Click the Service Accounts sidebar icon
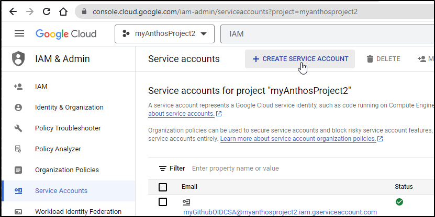The height and width of the screenshot is (217, 435). coord(18,191)
